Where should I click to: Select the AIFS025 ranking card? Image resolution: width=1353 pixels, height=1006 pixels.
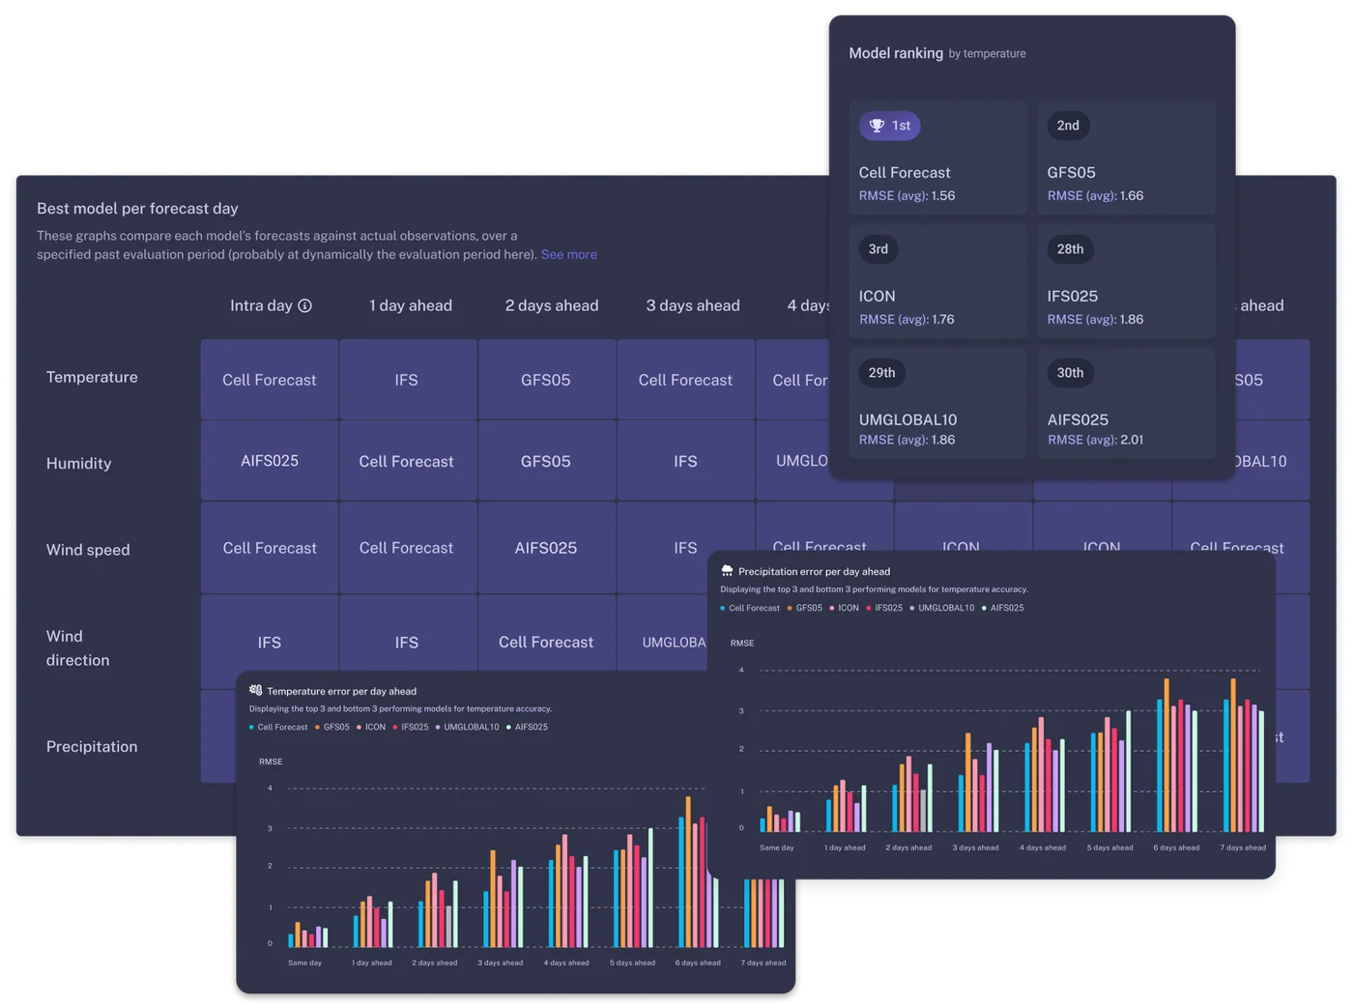coord(1126,404)
